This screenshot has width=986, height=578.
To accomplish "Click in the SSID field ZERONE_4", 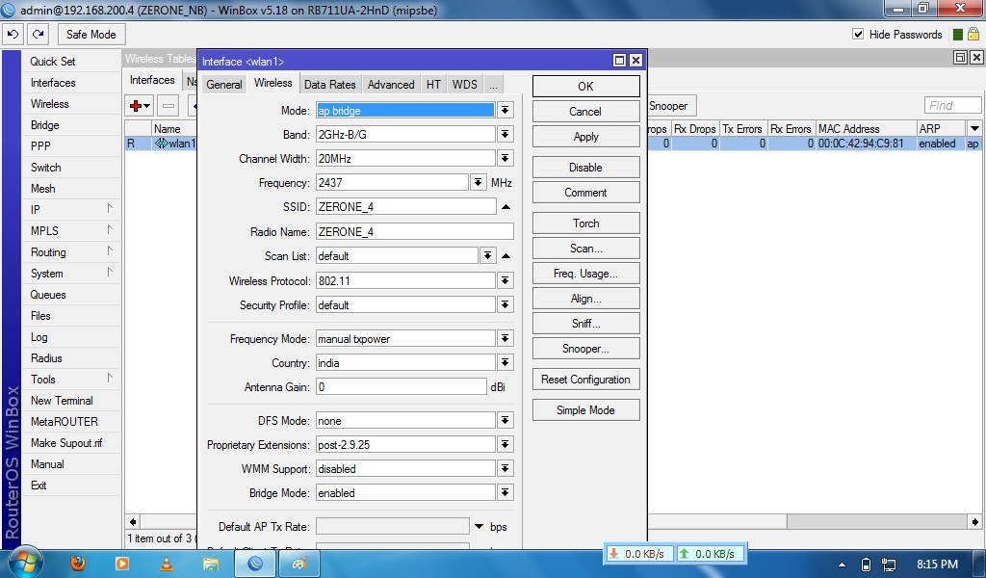I will click(x=405, y=207).
